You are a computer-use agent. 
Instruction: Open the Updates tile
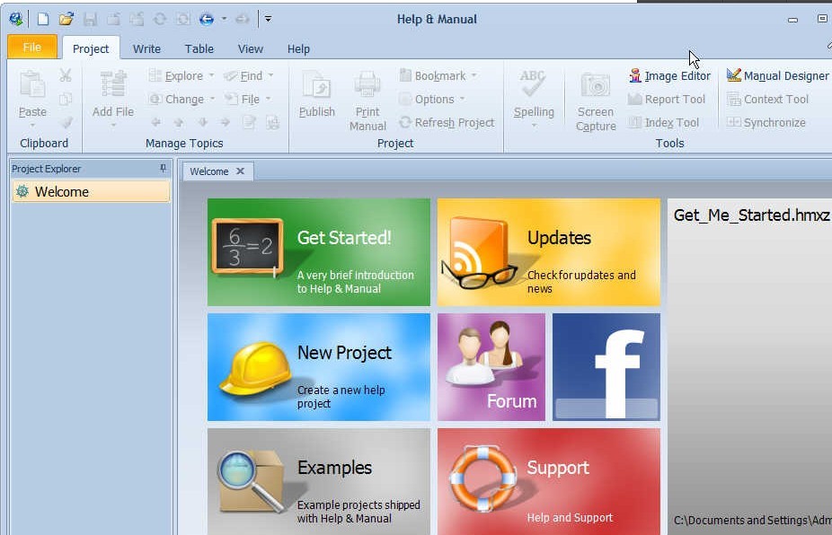tap(549, 252)
